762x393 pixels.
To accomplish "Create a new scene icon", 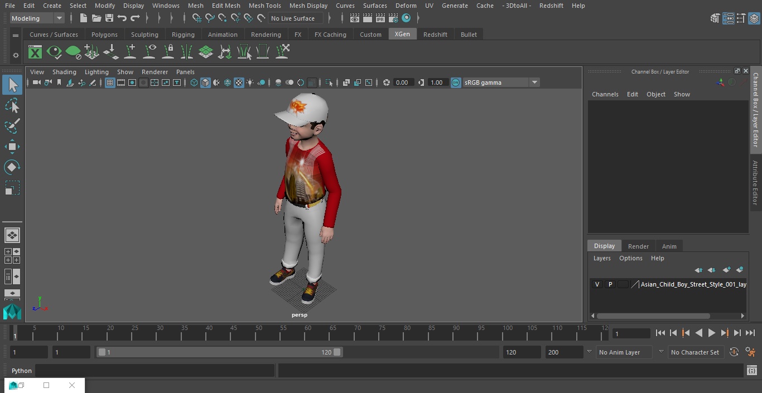I will 84,18.
